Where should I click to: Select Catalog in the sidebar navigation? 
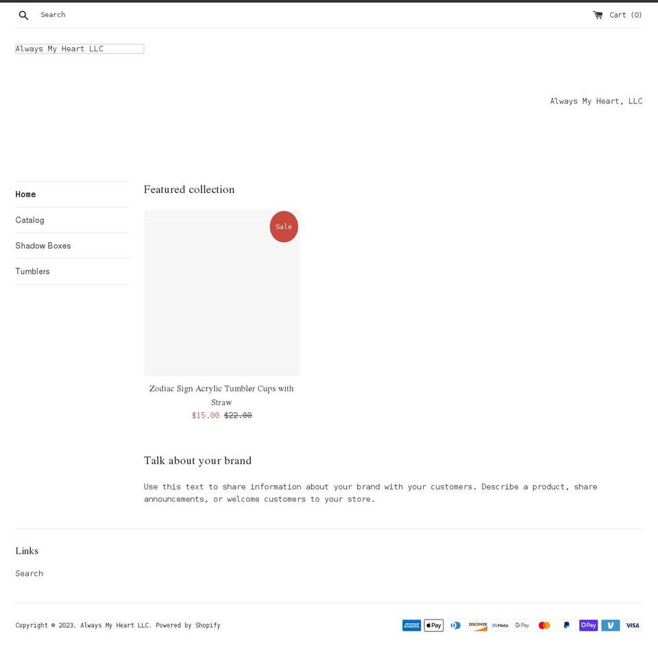point(29,220)
